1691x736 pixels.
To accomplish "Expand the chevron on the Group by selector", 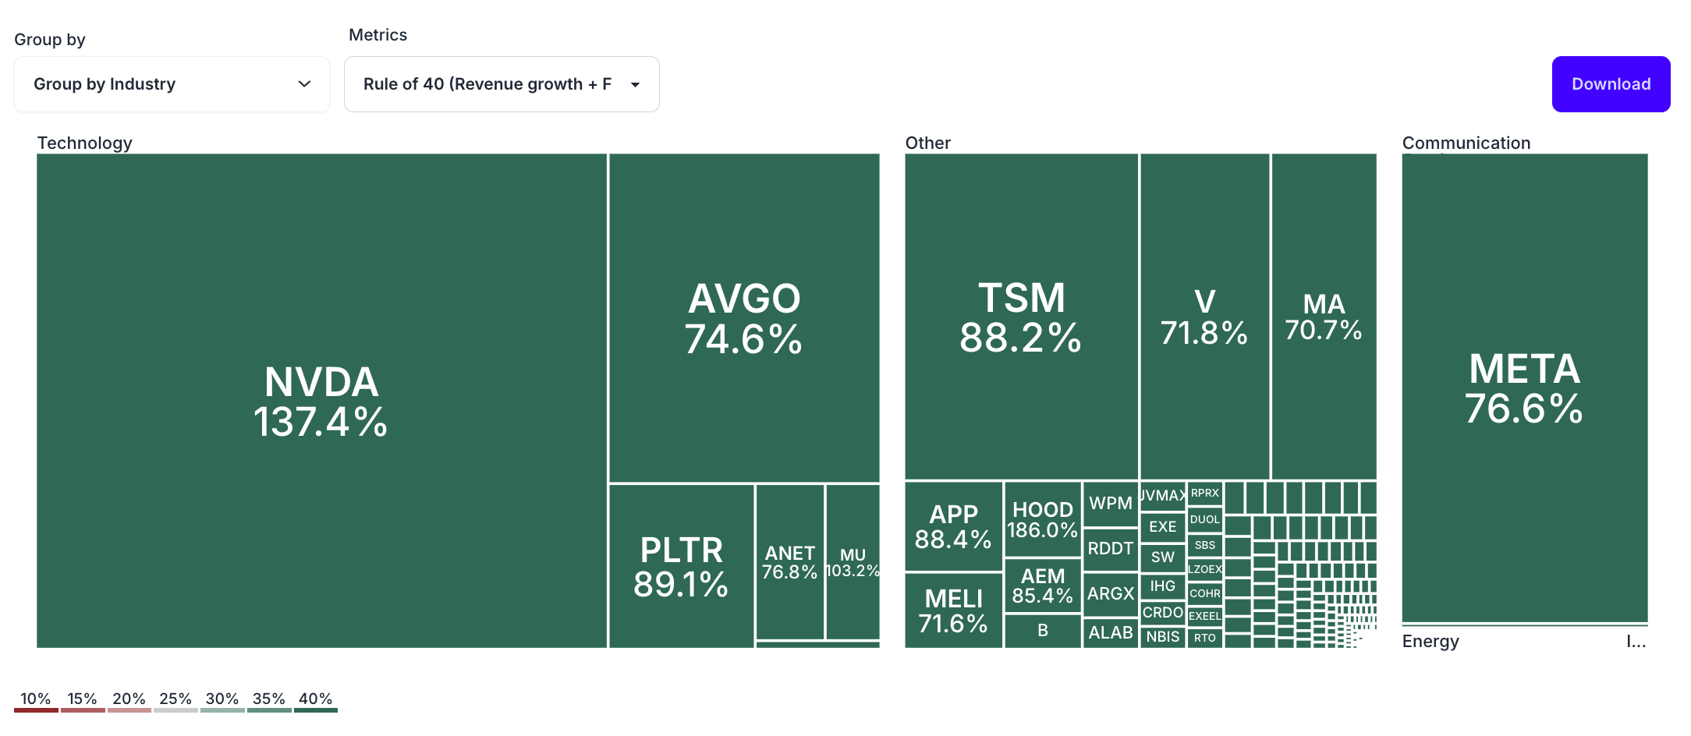I will tap(305, 83).
